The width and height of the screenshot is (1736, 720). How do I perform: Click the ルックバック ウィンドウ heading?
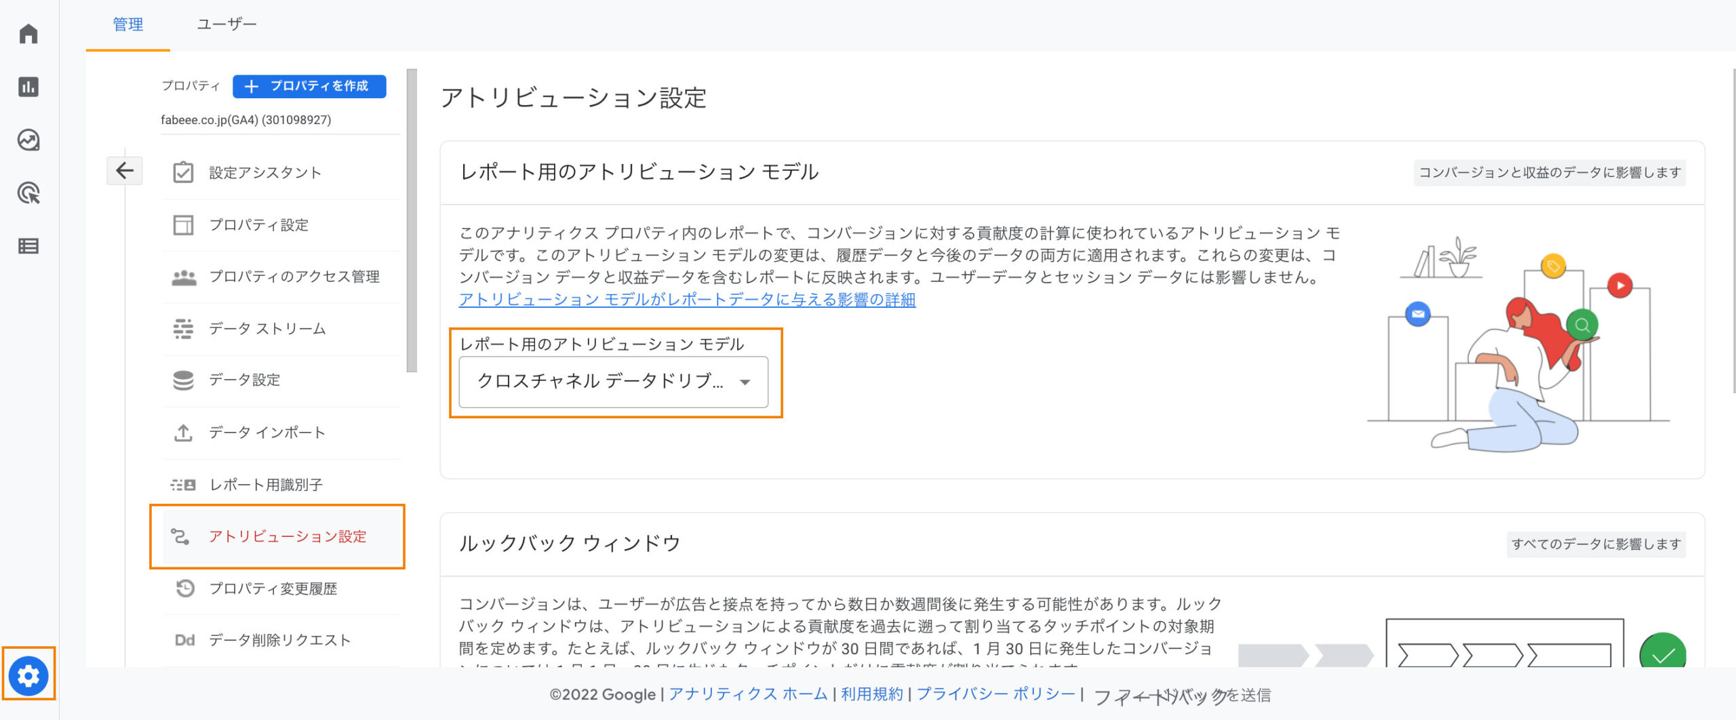(x=570, y=544)
